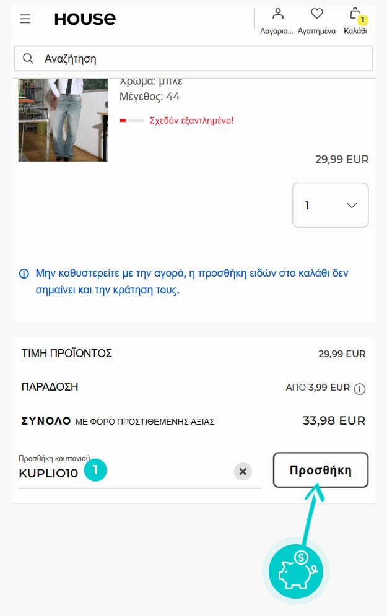Click the Σχεδόν εξαντλημένο warning text

pyautogui.click(x=191, y=120)
